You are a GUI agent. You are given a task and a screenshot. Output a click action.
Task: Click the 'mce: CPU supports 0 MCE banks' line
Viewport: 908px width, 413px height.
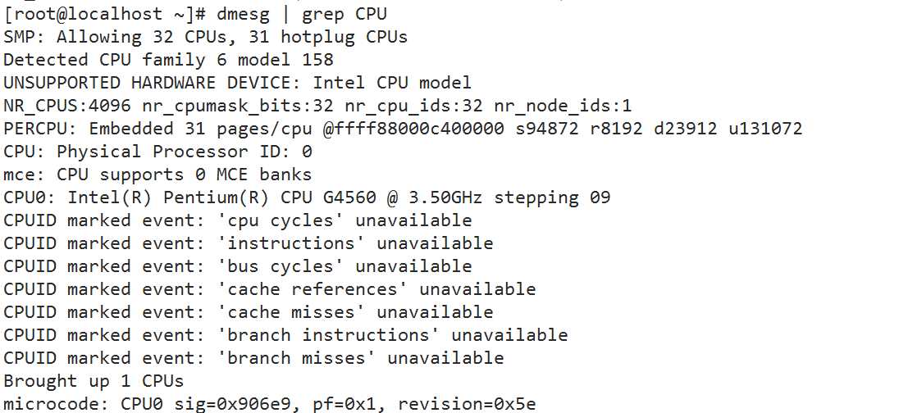pyautogui.click(x=157, y=175)
